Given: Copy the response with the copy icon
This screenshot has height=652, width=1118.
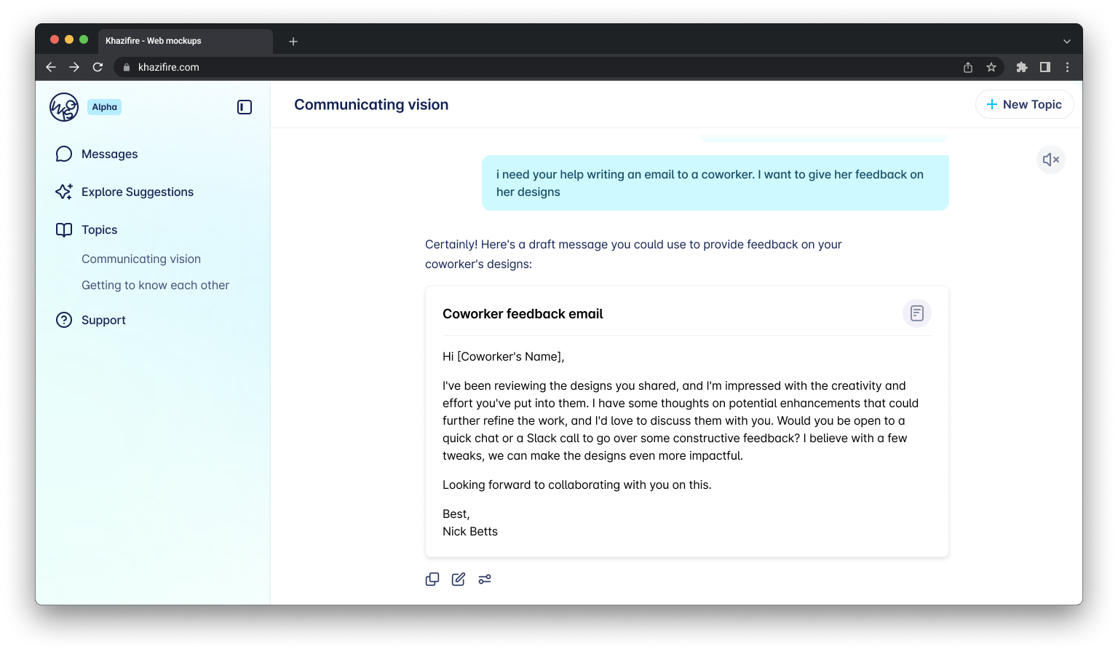Looking at the screenshot, I should click(x=432, y=579).
